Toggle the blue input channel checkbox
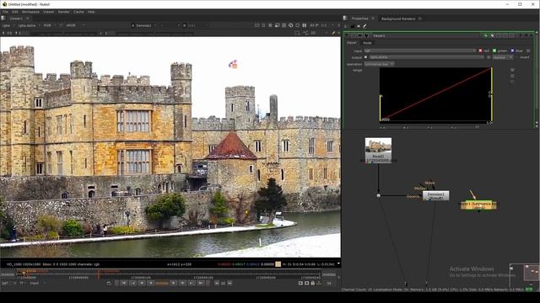The image size is (540, 303). coord(512,50)
